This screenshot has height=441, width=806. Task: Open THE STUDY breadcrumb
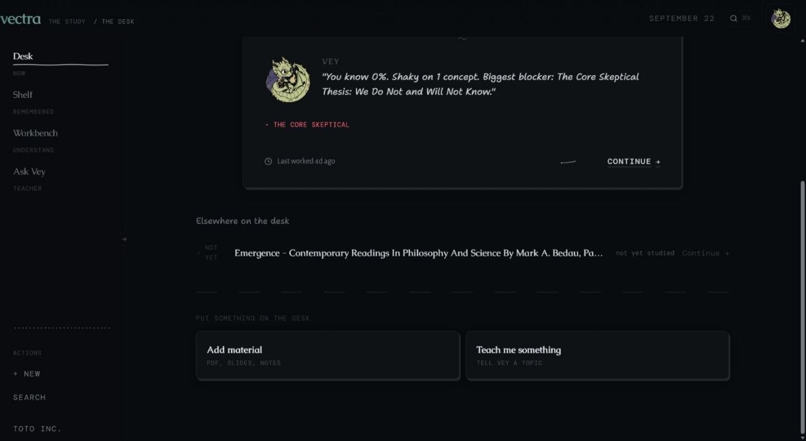pos(67,21)
